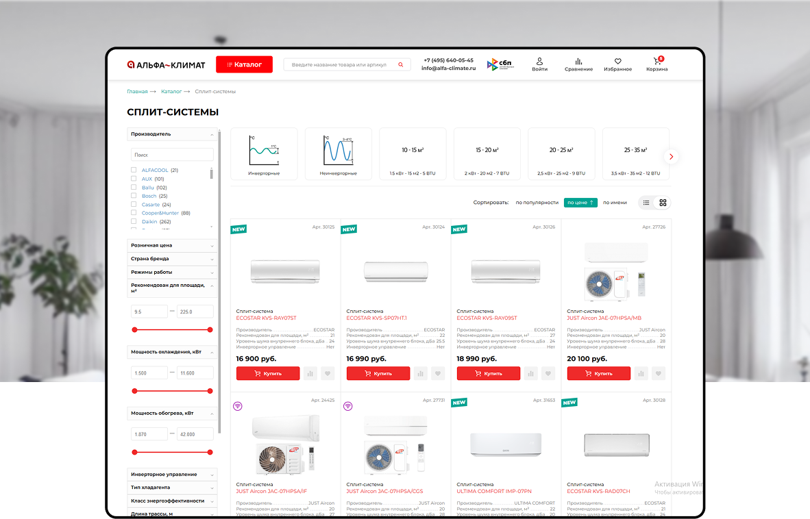Check the AUX manufacturer filter
810x519 pixels.
coord(134,179)
